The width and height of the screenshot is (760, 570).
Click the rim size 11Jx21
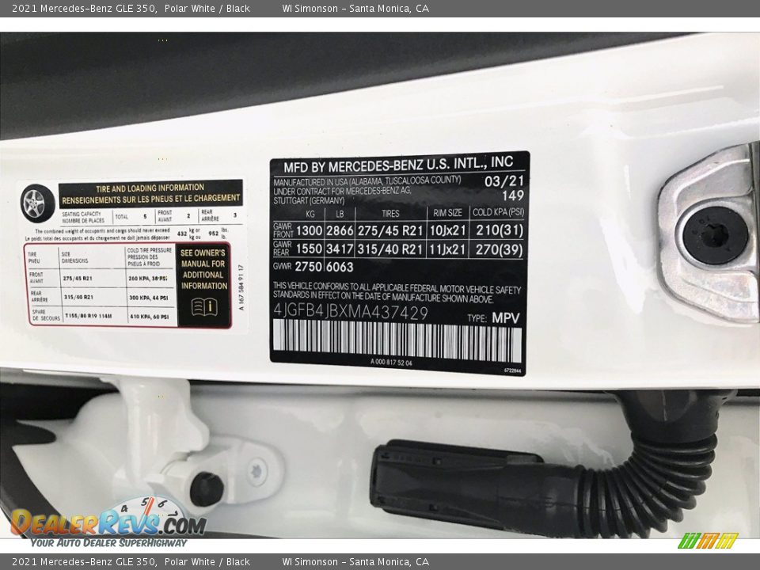(x=447, y=249)
